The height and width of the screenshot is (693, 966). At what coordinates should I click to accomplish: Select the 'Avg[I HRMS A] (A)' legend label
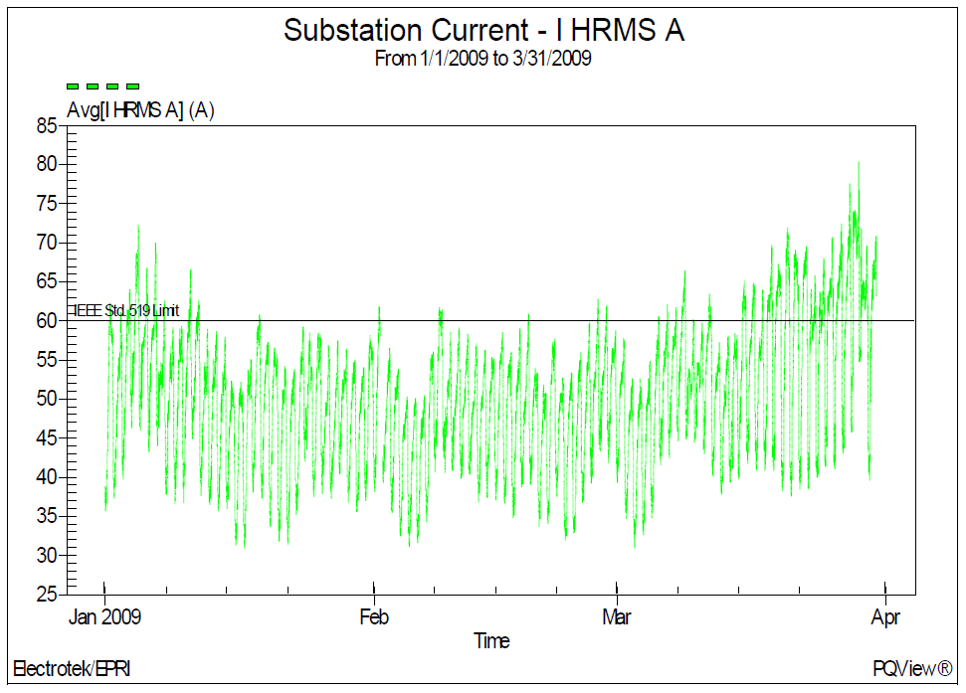click(x=140, y=110)
